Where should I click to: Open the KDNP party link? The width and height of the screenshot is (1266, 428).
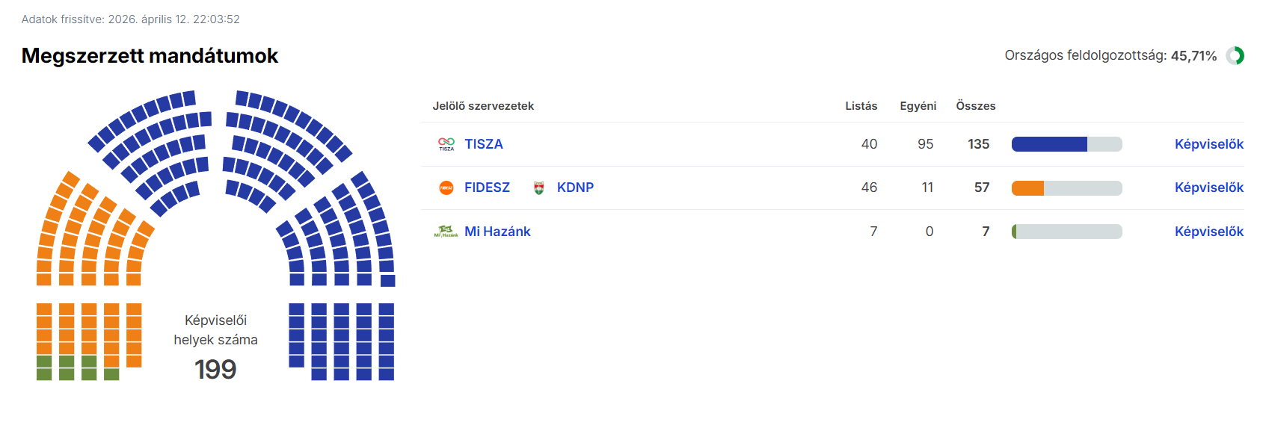(x=575, y=187)
